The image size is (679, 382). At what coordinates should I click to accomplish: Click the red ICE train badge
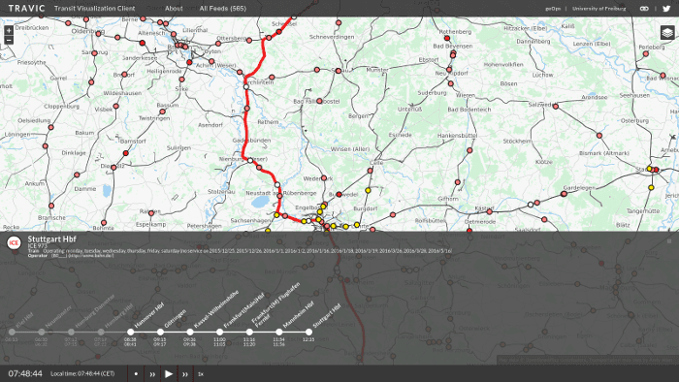point(14,242)
